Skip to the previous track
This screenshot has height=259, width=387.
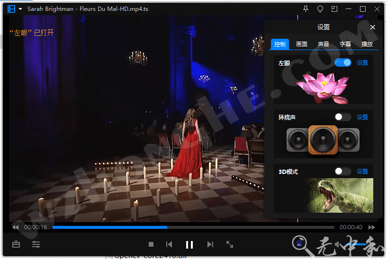click(169, 244)
